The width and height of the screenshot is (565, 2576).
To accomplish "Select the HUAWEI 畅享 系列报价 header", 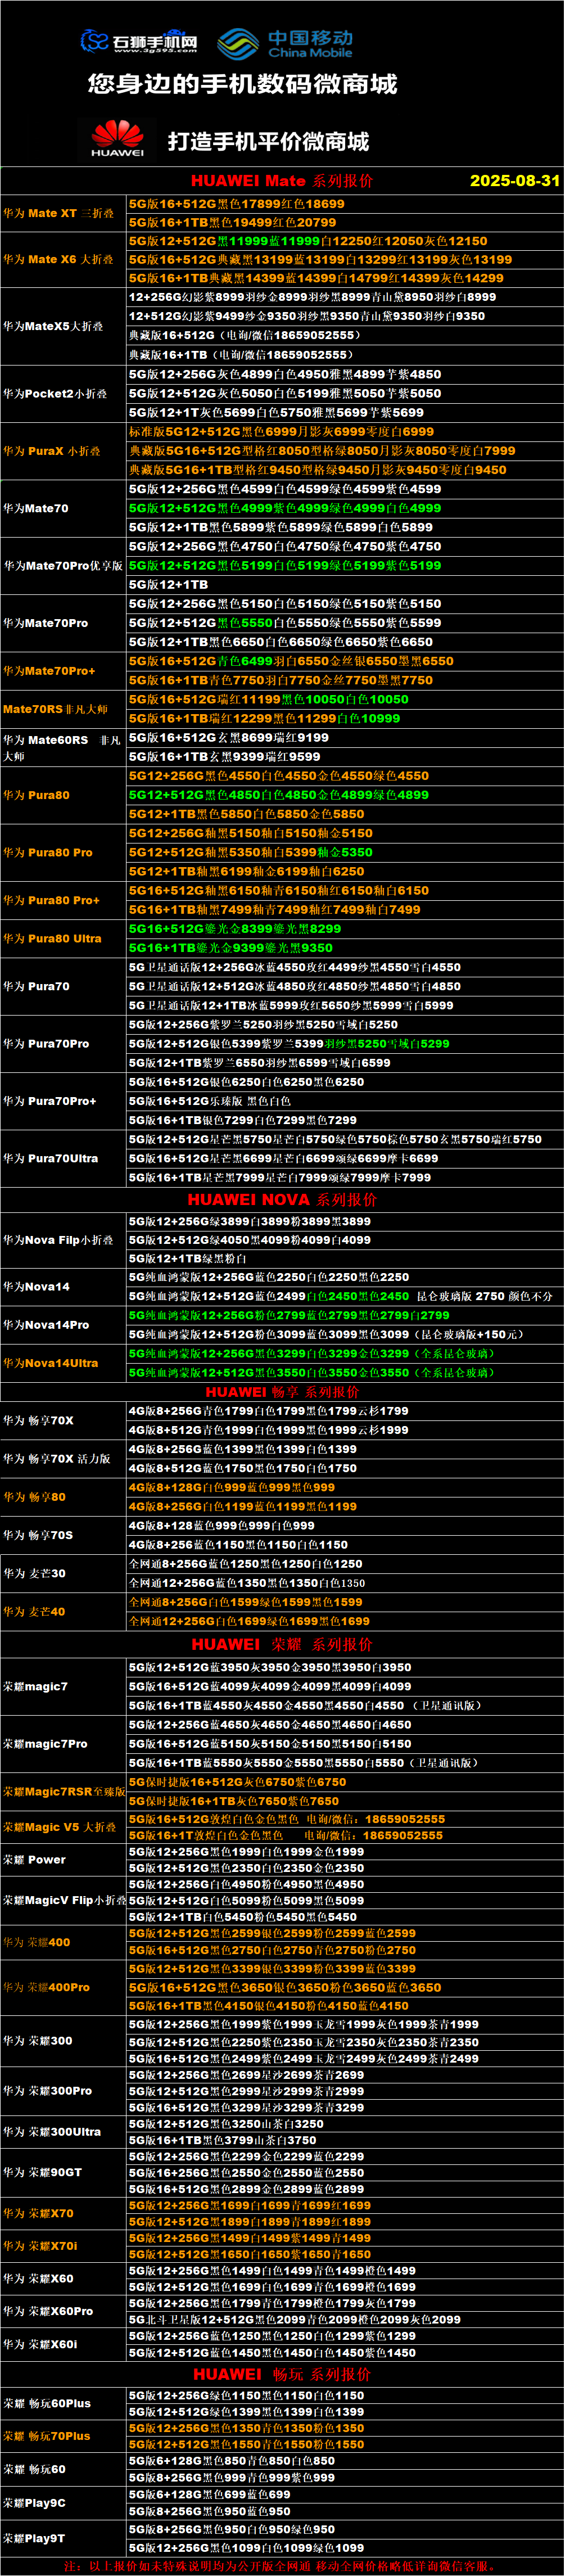I will point(282,1391).
